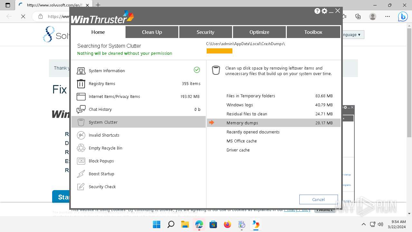Click the Security Check pencil icon

point(81,187)
